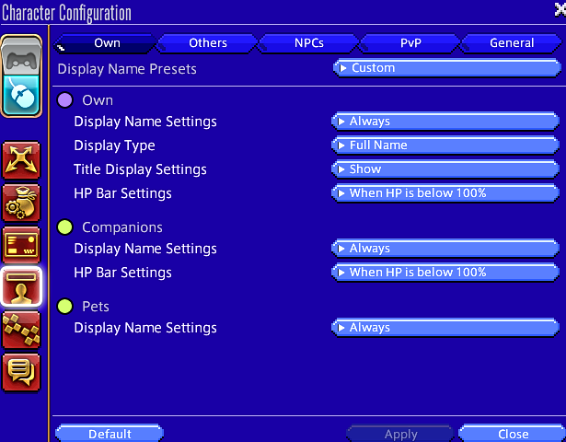Viewport: 566px width, 442px height.
Task: Open Control Settings with crossed arrows icon
Action: coord(22,160)
